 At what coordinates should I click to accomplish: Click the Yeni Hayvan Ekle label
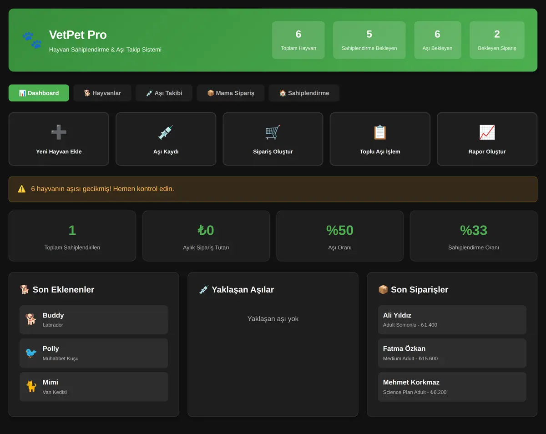59,151
